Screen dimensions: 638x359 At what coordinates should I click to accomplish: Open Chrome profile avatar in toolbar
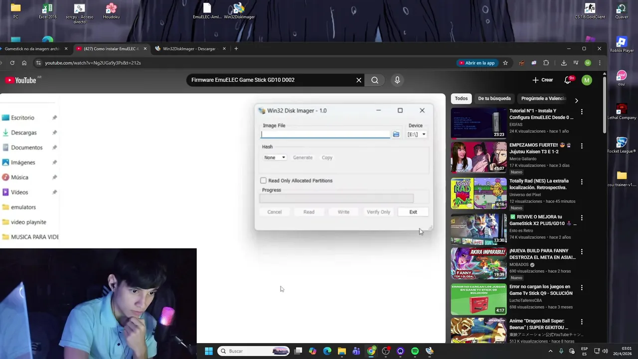588,63
